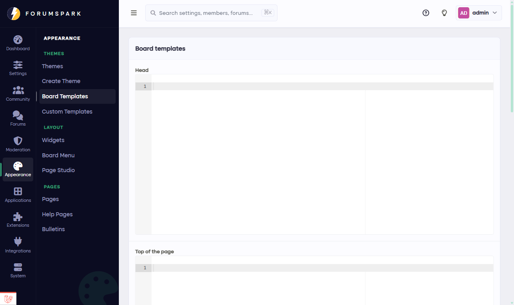Open Bulletins link
The width and height of the screenshot is (514, 305).
[x=53, y=229]
